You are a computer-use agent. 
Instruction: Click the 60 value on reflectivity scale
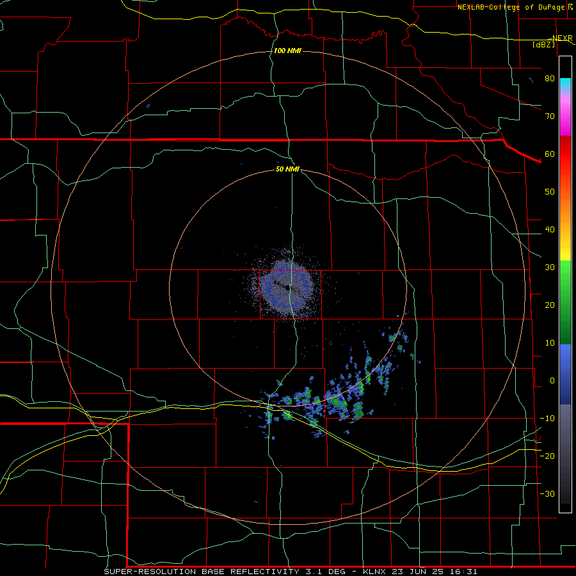pyautogui.click(x=550, y=154)
